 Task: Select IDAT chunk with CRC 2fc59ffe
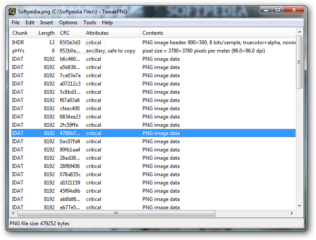(153, 125)
